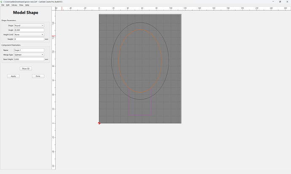Click the red origin marker at stock corner
Image resolution: width=291 pixels, height=174 pixels.
[x=99, y=123]
